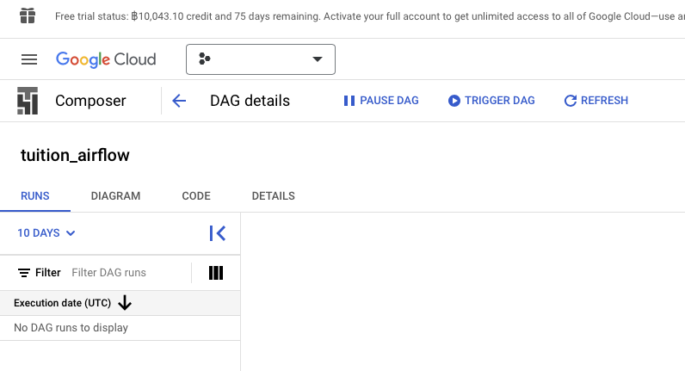The width and height of the screenshot is (685, 371).
Task: Trigger the DAG
Action: coord(491,101)
